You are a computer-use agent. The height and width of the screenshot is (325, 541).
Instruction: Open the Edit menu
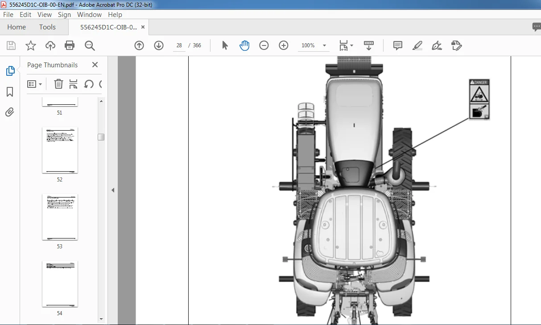(25, 14)
